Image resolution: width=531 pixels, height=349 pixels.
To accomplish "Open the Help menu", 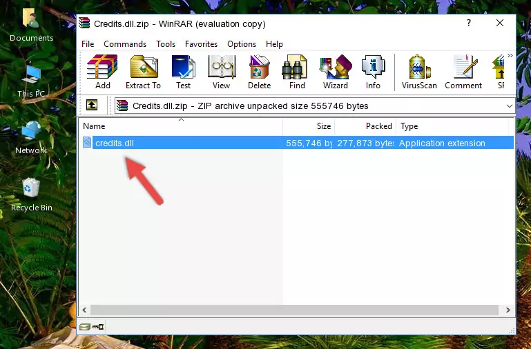I will [x=274, y=44].
